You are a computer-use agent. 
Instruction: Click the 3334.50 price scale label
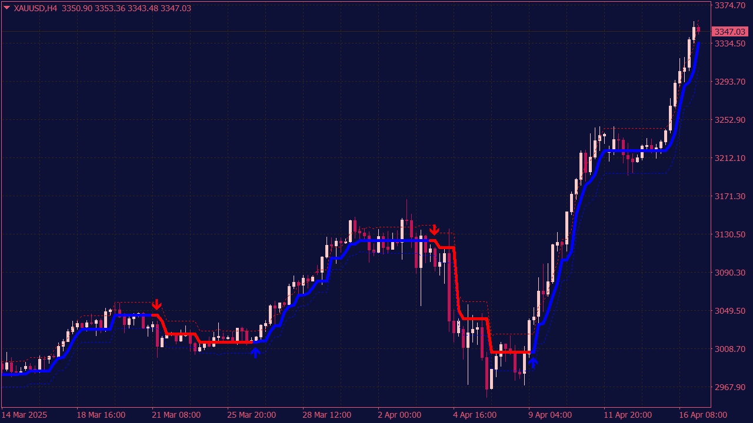click(730, 43)
